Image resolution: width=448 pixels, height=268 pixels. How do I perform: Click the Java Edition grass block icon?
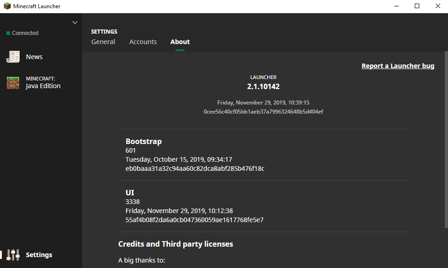pos(13,83)
